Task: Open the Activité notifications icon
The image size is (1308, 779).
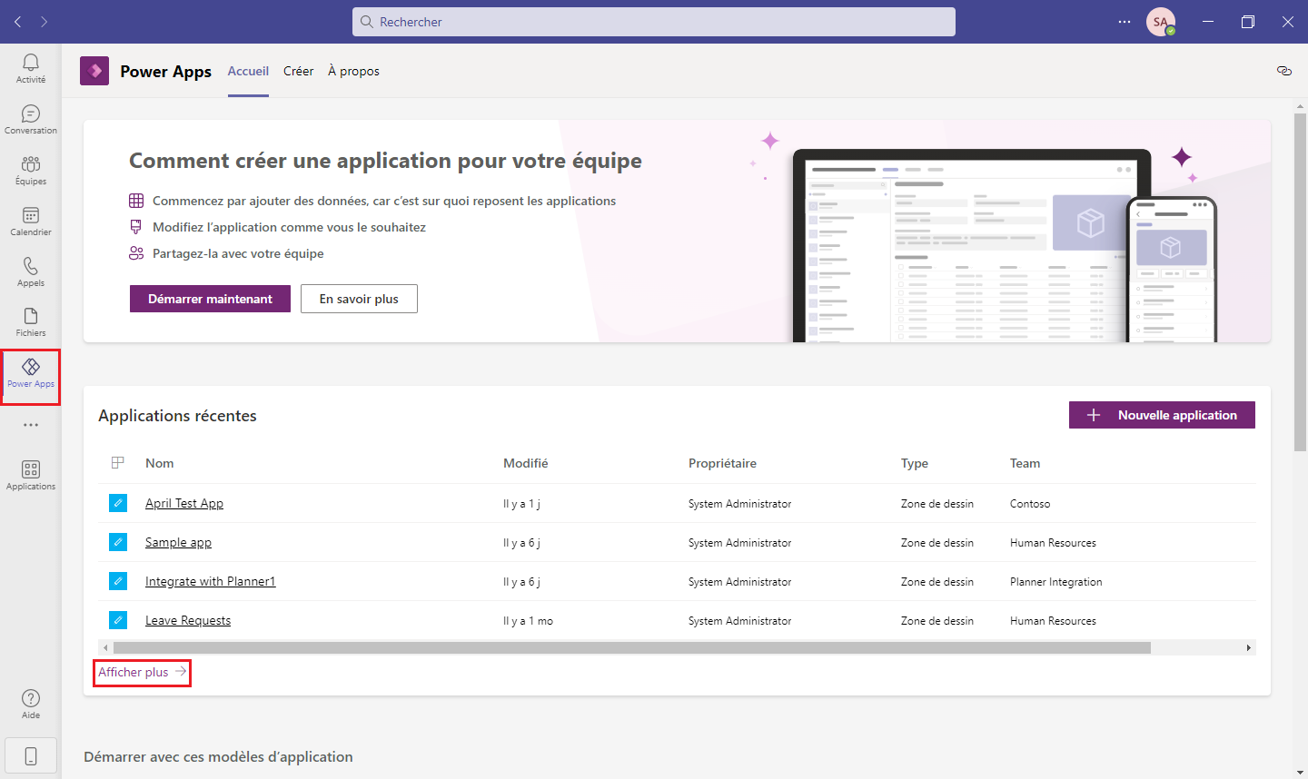Action: point(31,68)
